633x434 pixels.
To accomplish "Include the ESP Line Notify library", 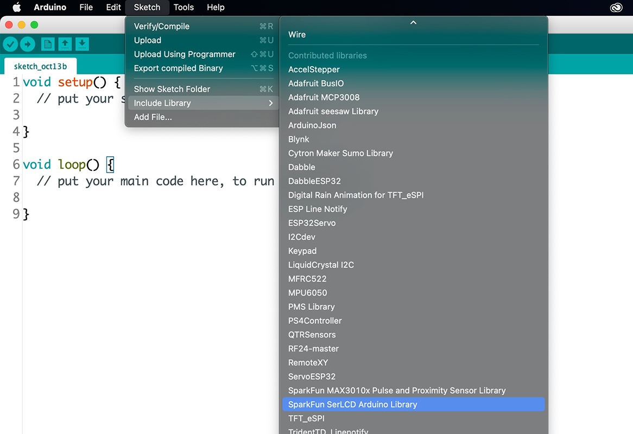I will tap(413, 209).
